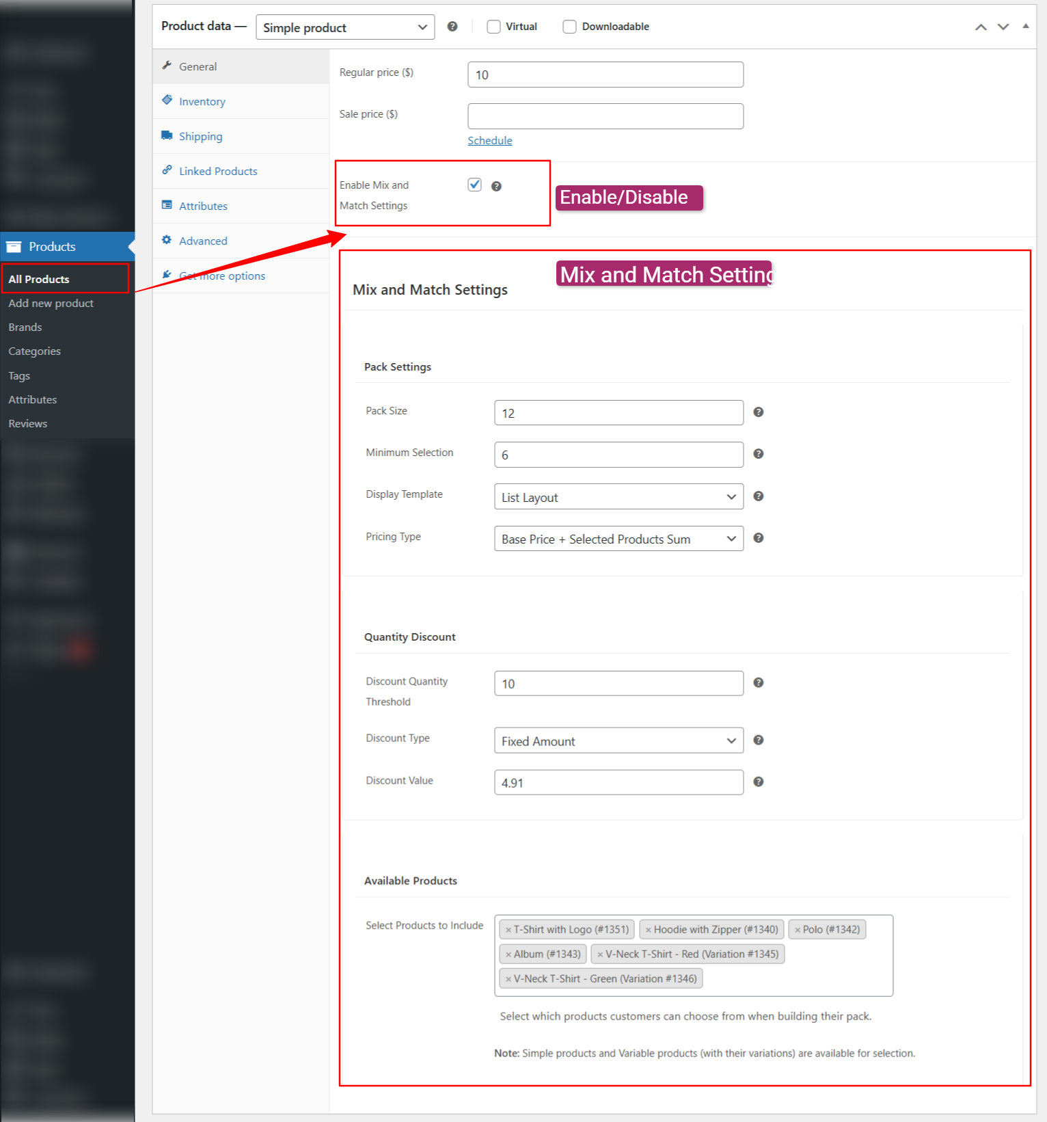
Task: Click the Products menu archive icon
Action: 14,247
